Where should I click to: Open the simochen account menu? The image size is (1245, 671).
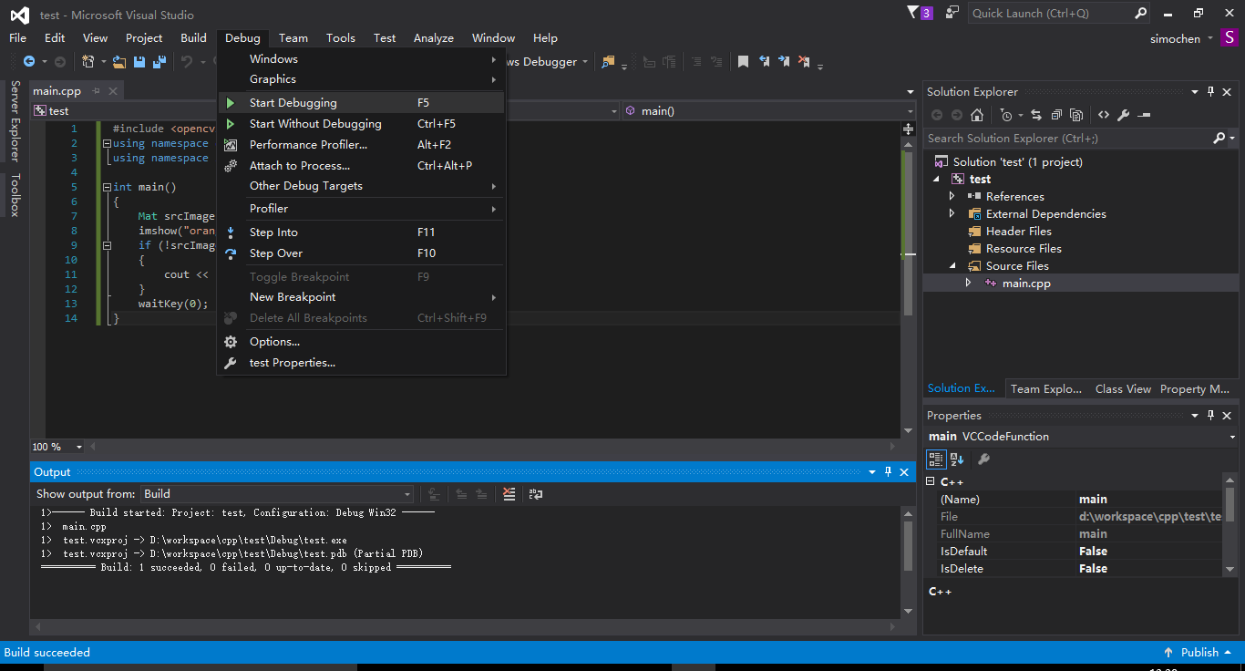[1181, 38]
